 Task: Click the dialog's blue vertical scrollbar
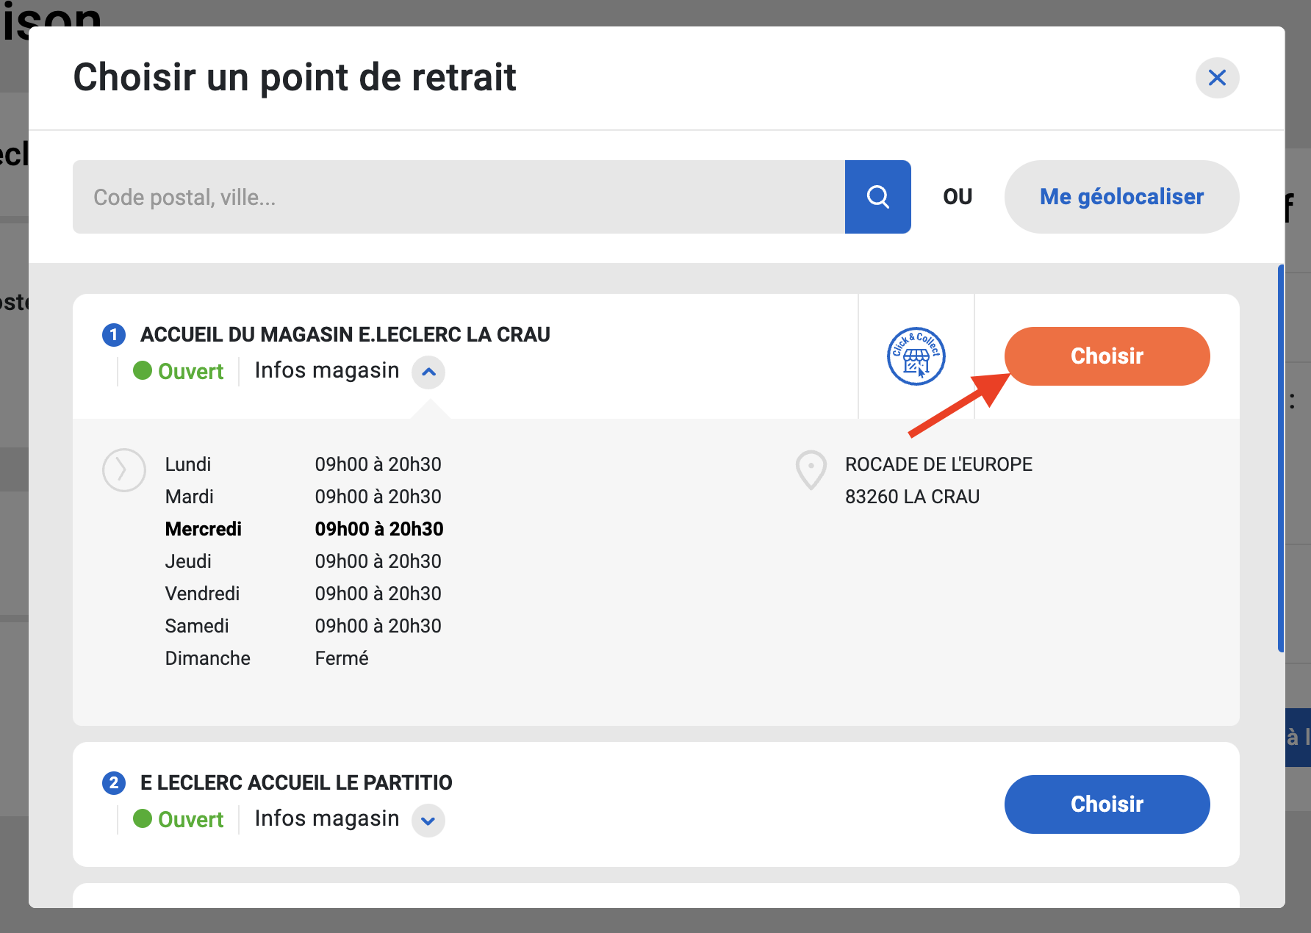(1281, 458)
